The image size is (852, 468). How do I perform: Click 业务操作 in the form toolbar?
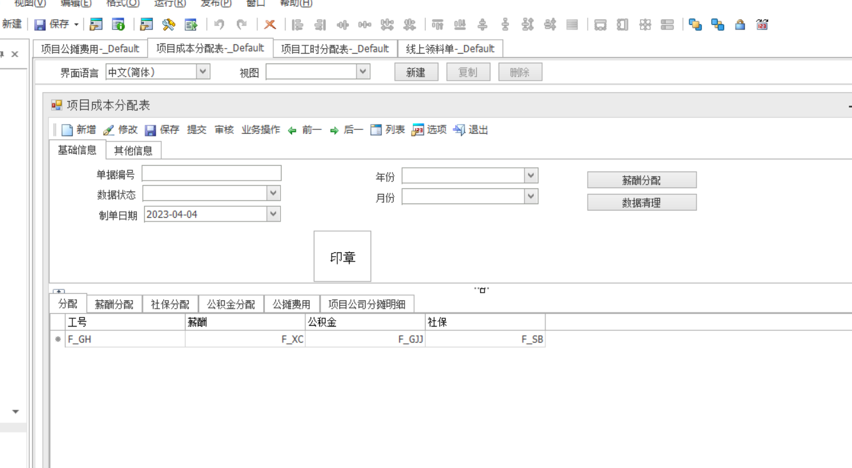coord(261,130)
